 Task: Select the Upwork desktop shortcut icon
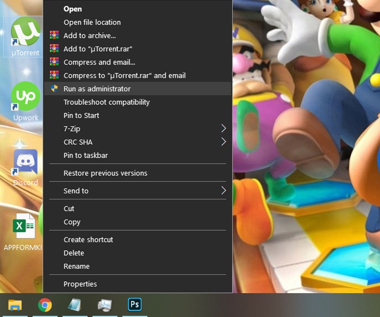25,96
